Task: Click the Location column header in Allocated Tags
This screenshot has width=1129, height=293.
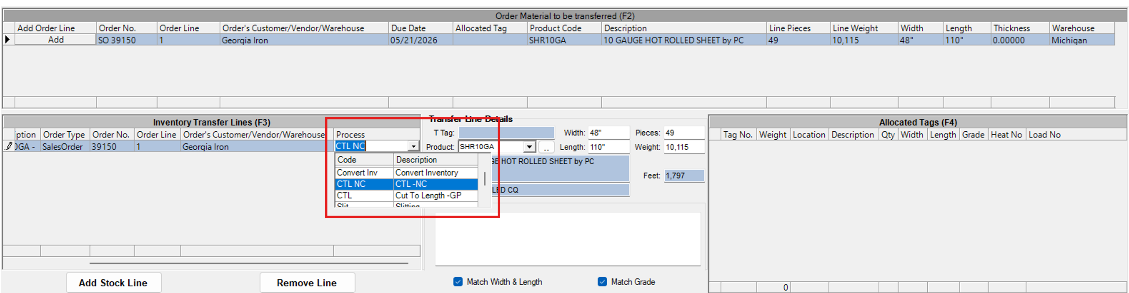Action: [x=809, y=135]
